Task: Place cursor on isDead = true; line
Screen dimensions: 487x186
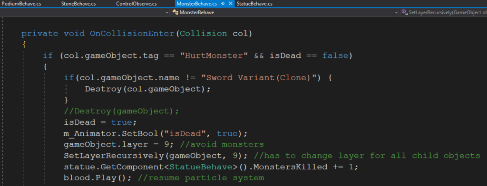Action: (100, 122)
